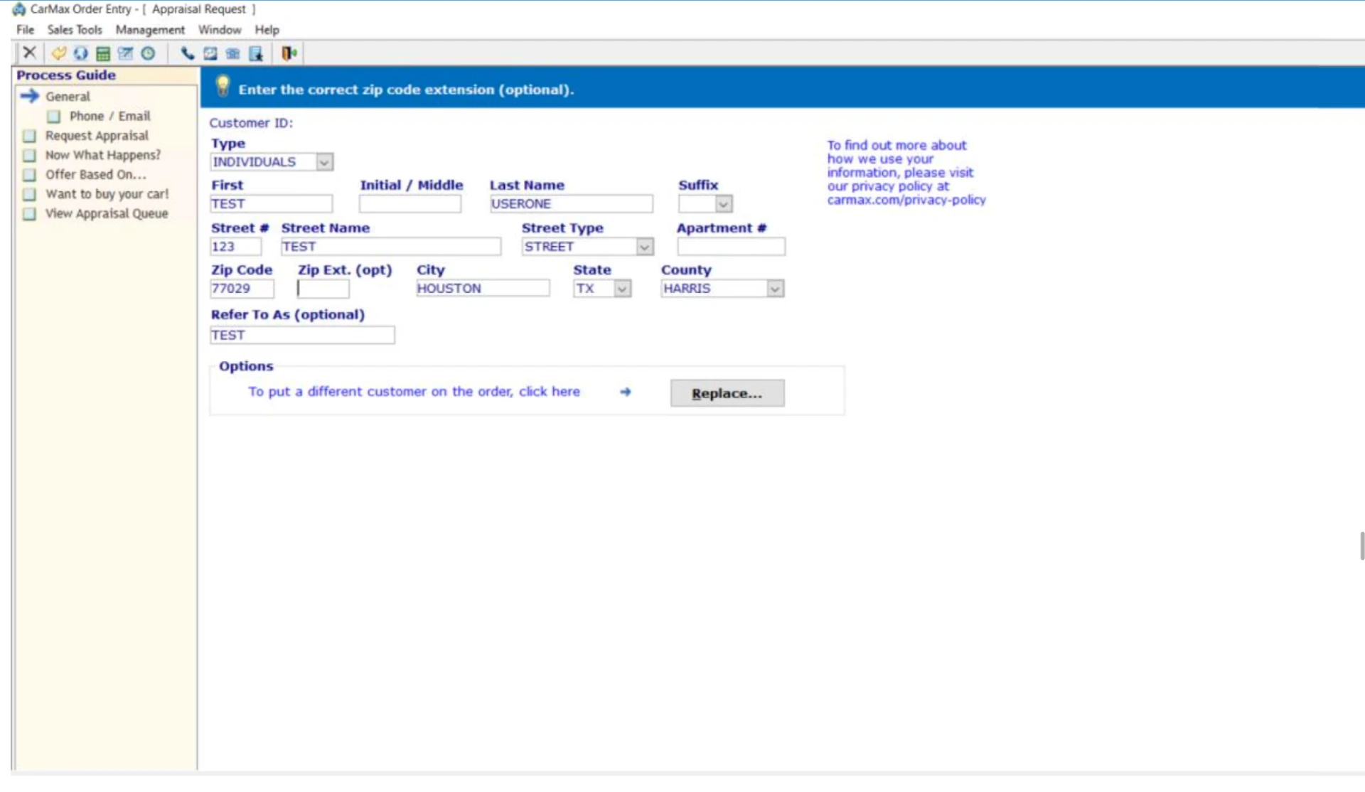The width and height of the screenshot is (1365, 792).
Task: Click the City field containing HOUSTON
Action: (483, 289)
